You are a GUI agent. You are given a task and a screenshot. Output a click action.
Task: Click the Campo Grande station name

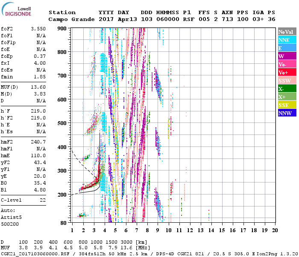pyautogui.click(x=69, y=19)
